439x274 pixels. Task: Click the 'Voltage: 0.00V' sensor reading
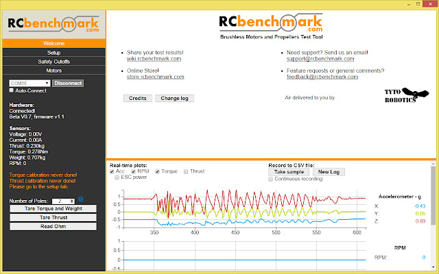[25, 134]
